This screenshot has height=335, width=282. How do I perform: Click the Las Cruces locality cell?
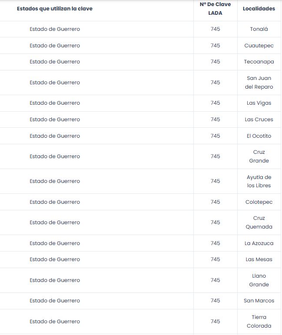[x=259, y=119]
